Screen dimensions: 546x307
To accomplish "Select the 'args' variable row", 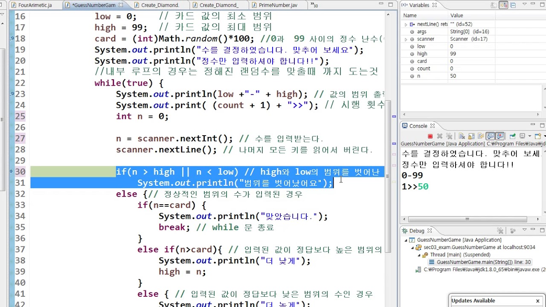I will point(472,32).
